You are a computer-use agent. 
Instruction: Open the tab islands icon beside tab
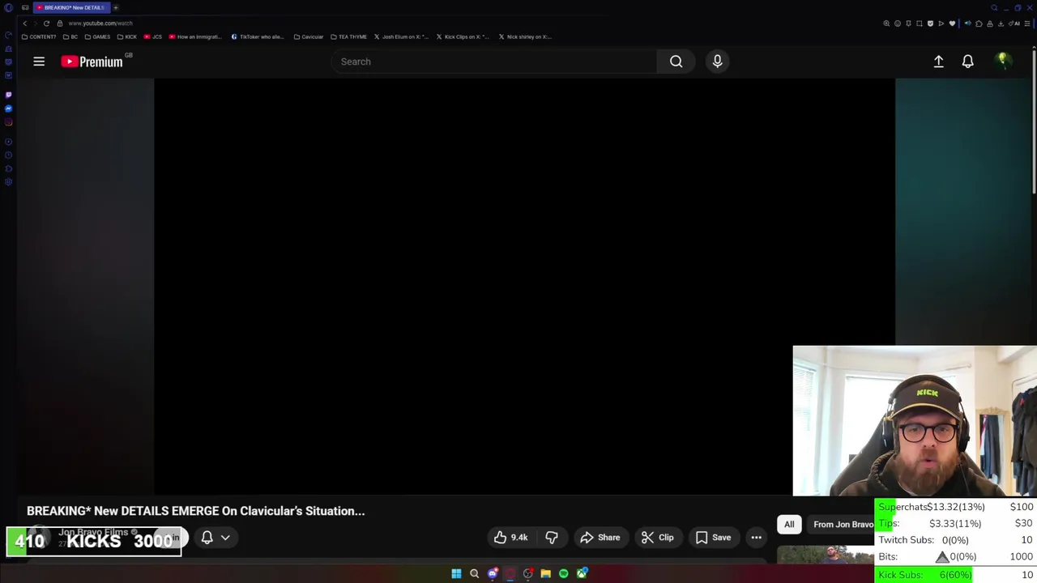(25, 7)
